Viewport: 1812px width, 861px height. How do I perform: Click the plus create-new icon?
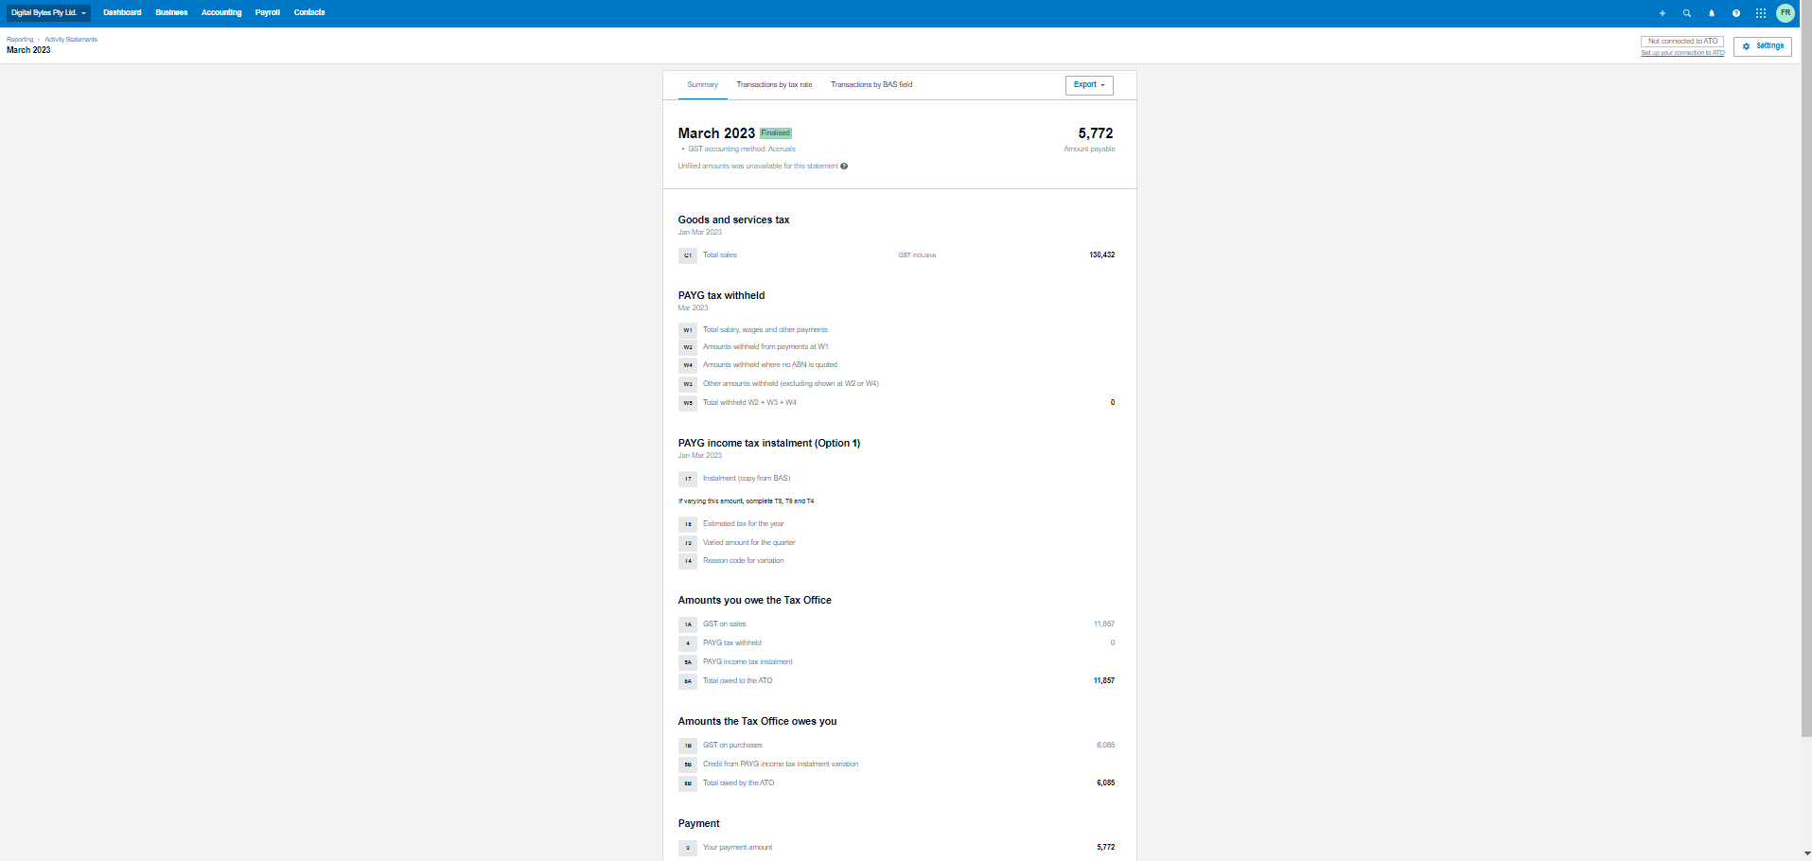(1662, 13)
